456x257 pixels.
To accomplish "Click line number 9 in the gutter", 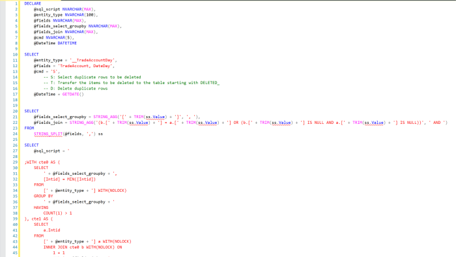I will pyautogui.click(x=16, y=49).
